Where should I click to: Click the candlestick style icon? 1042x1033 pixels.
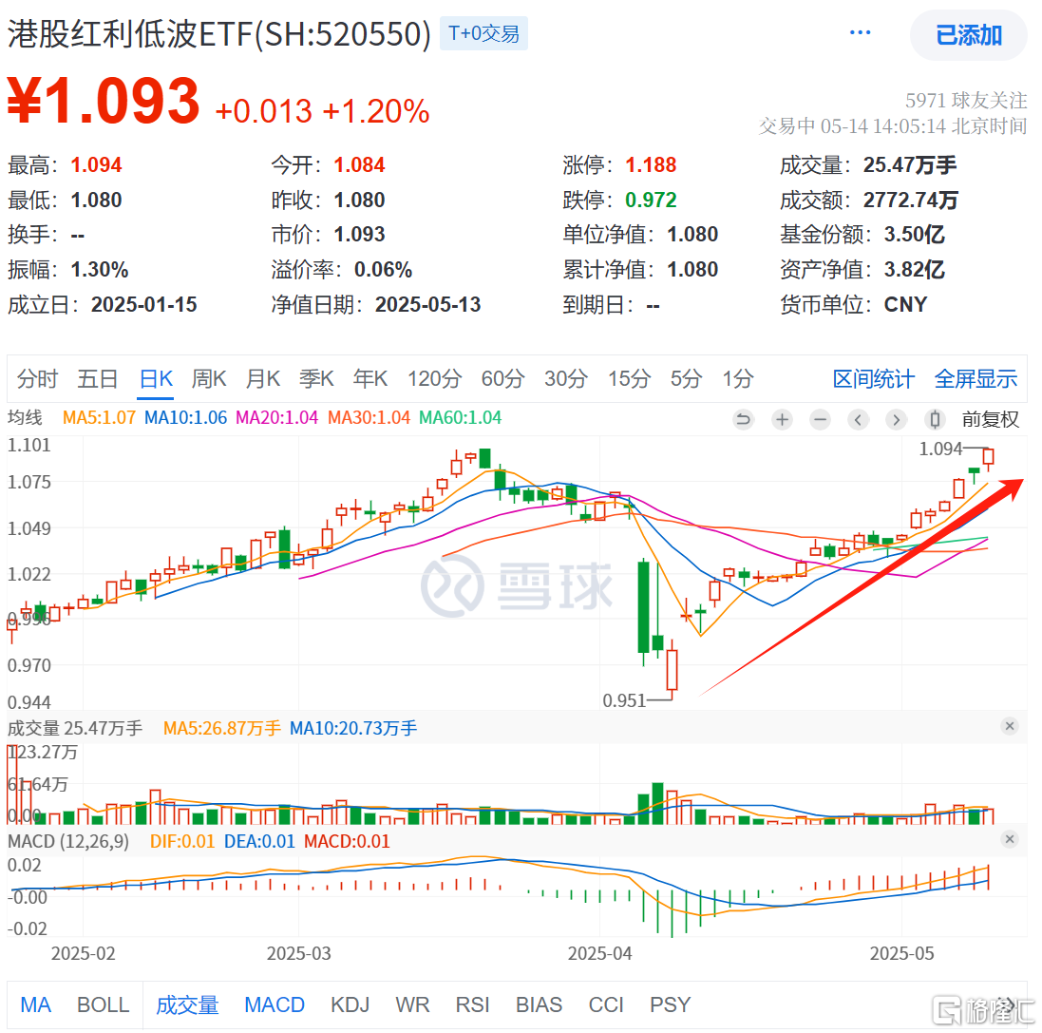click(x=935, y=419)
